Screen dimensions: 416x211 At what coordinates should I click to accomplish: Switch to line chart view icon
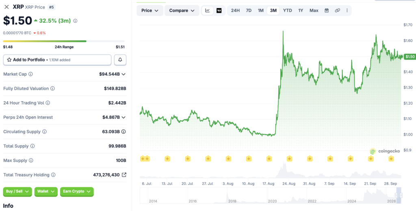[x=208, y=11]
